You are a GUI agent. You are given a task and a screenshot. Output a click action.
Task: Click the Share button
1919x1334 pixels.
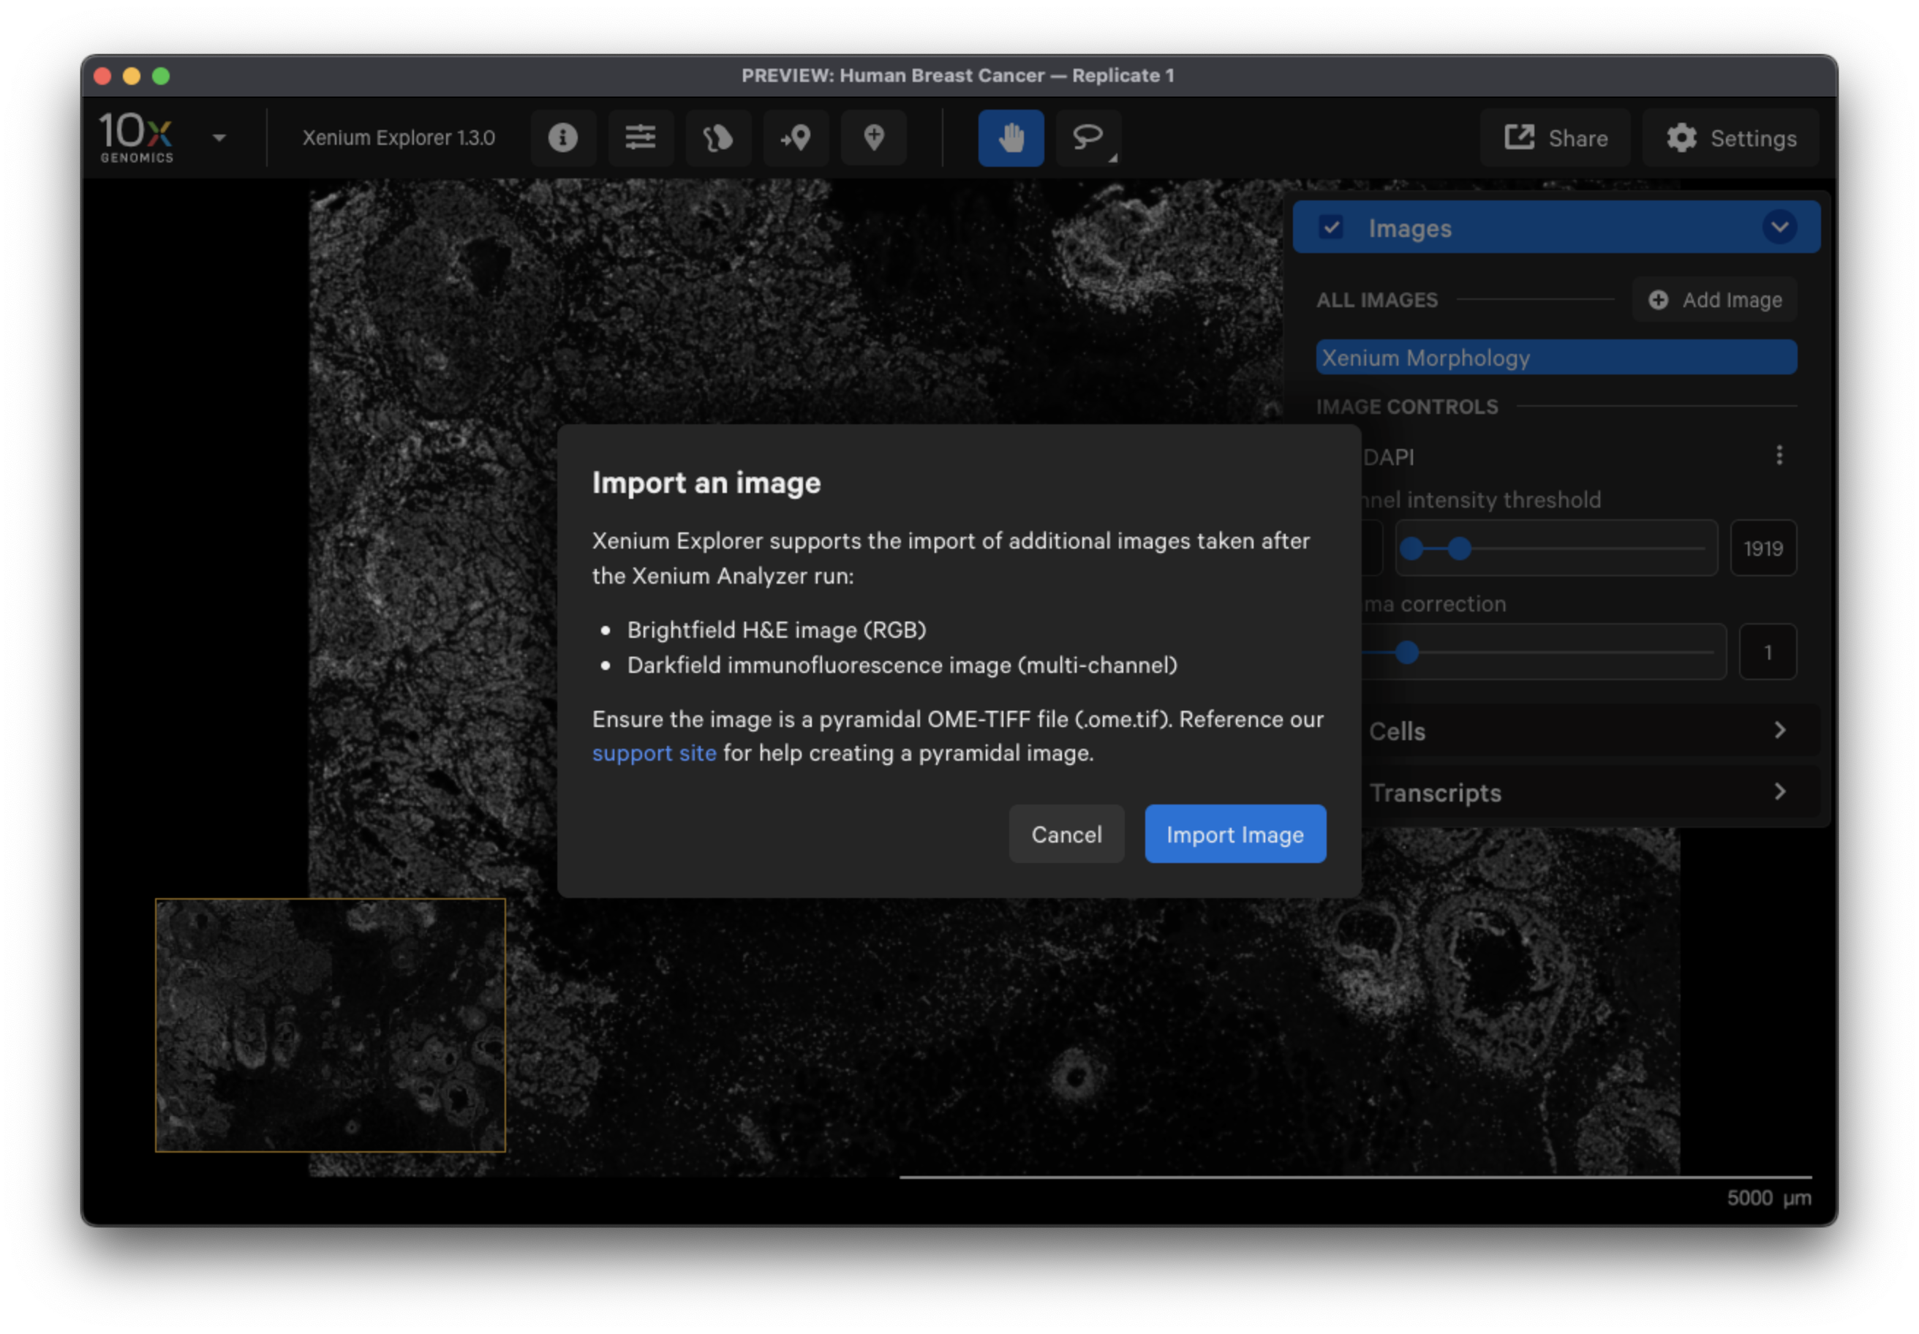(1556, 138)
